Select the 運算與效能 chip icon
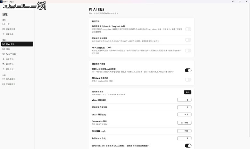The image size is (250, 149). [x=4, y=29]
